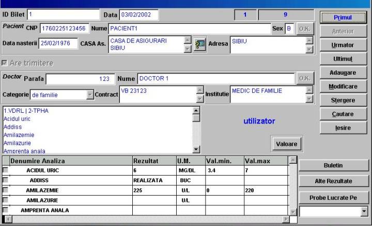Image resolution: width=372 pixels, height=226 pixels.
Task: Click the insurance house lookup icon
Action: coord(199,44)
